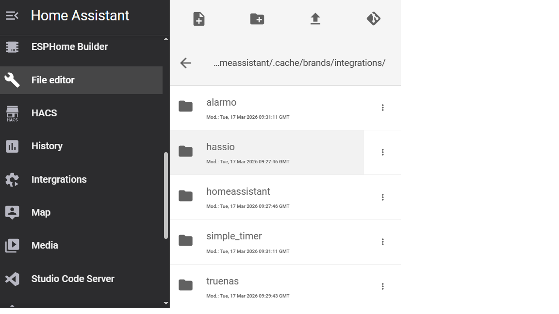
Task: Select File editor in the sidebar
Action: pyautogui.click(x=53, y=80)
